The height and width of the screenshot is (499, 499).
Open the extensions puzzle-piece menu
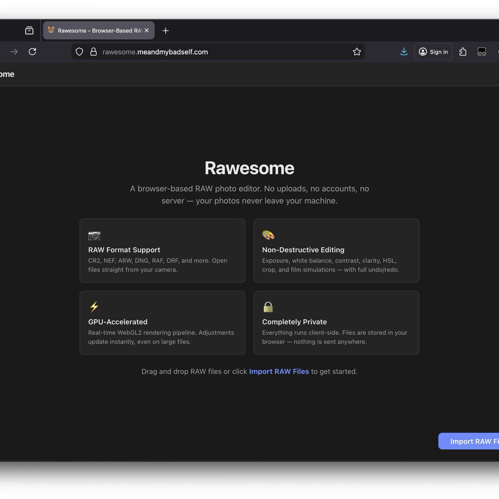point(463,52)
